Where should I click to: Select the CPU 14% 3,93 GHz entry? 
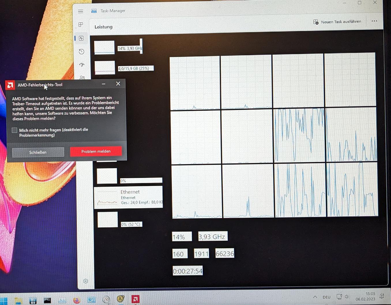coord(118,48)
